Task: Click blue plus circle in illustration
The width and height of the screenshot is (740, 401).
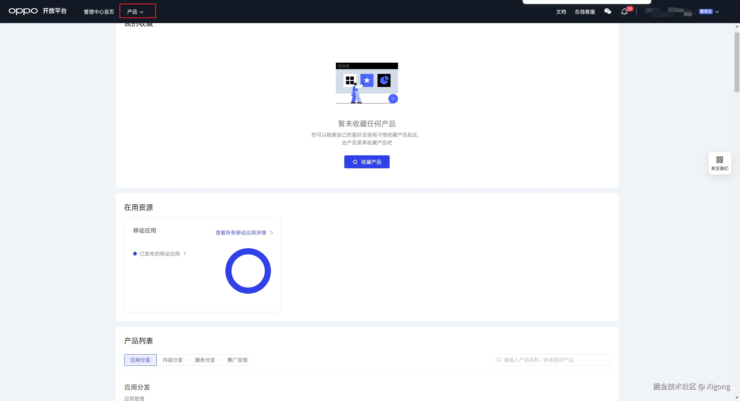Action: (x=393, y=99)
